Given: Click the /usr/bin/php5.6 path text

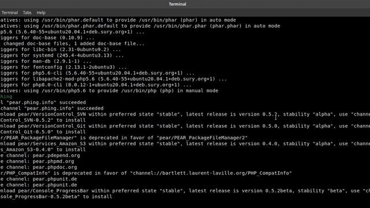Looking at the screenshot, I should click(64, 91).
